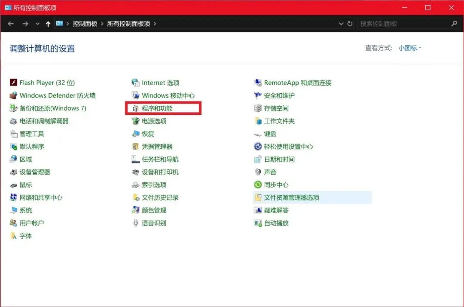Open the 声音 speaker icon
The image size is (464, 307).
pyautogui.click(x=258, y=172)
